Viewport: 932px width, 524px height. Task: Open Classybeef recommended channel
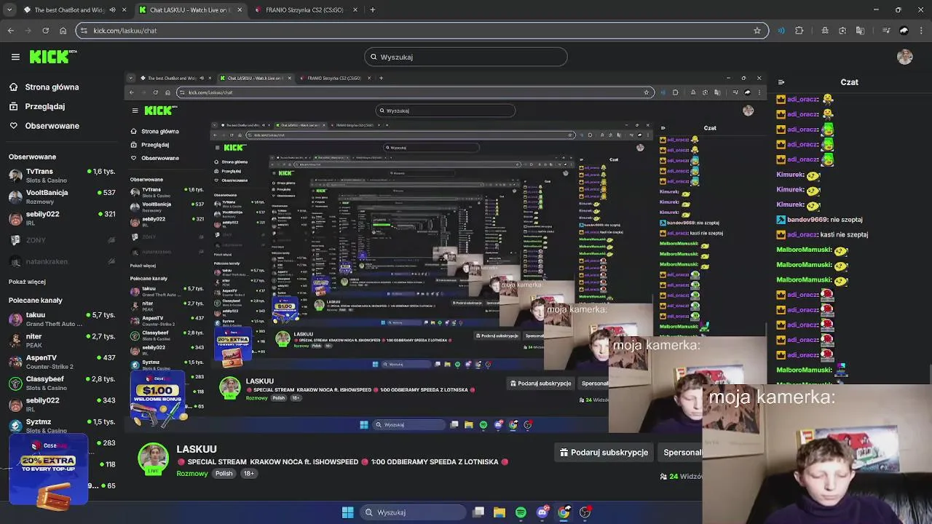[x=61, y=383]
